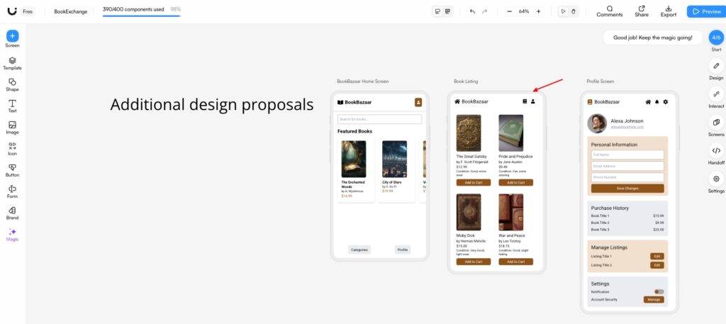Open the Comments panel
The image size is (726, 324).
pos(609,11)
